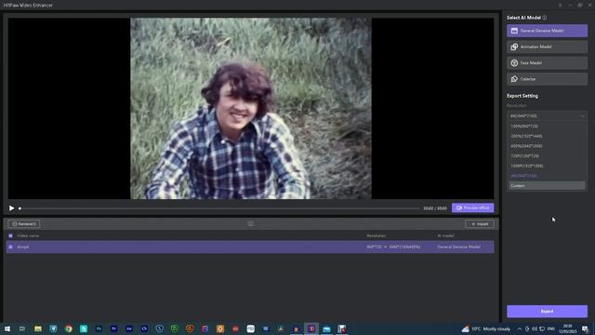
Task: Click the Remove button
Action: click(x=24, y=224)
